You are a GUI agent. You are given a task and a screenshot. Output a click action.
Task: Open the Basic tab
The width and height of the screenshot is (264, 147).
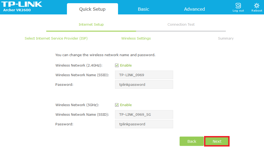tap(144, 9)
